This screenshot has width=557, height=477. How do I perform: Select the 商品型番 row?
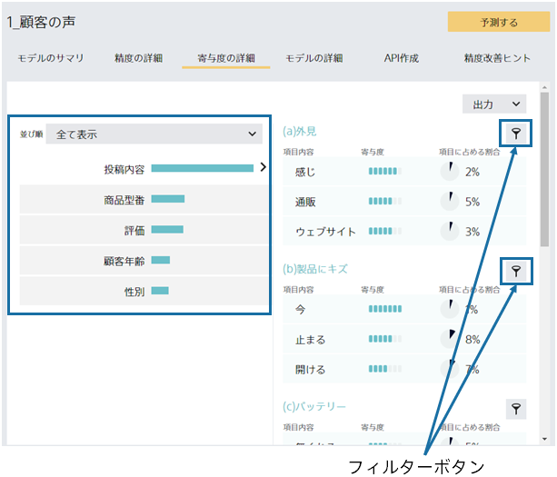pyautogui.click(x=144, y=199)
